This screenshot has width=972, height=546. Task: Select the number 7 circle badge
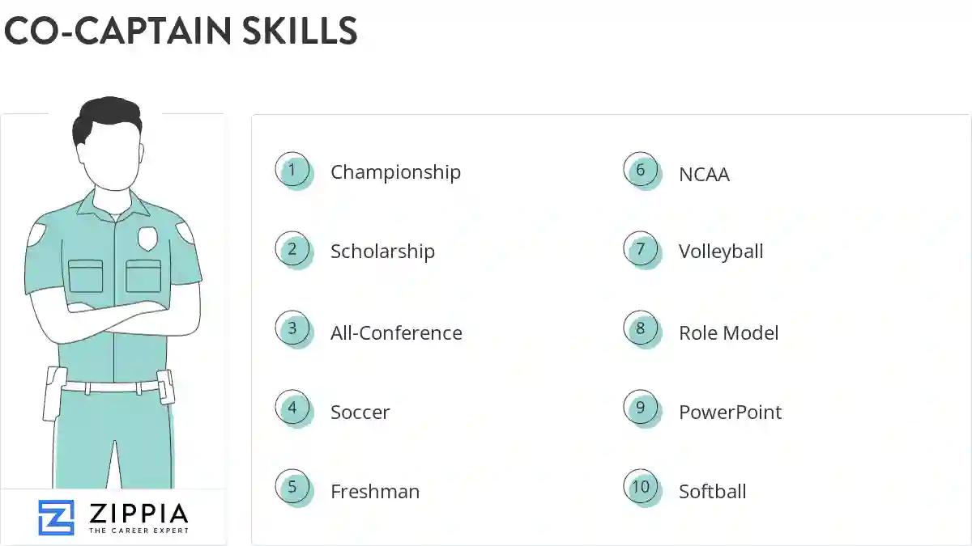click(x=641, y=249)
